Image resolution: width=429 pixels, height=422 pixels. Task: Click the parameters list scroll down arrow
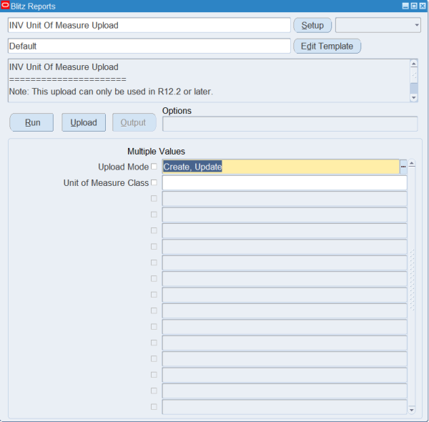tap(412, 410)
